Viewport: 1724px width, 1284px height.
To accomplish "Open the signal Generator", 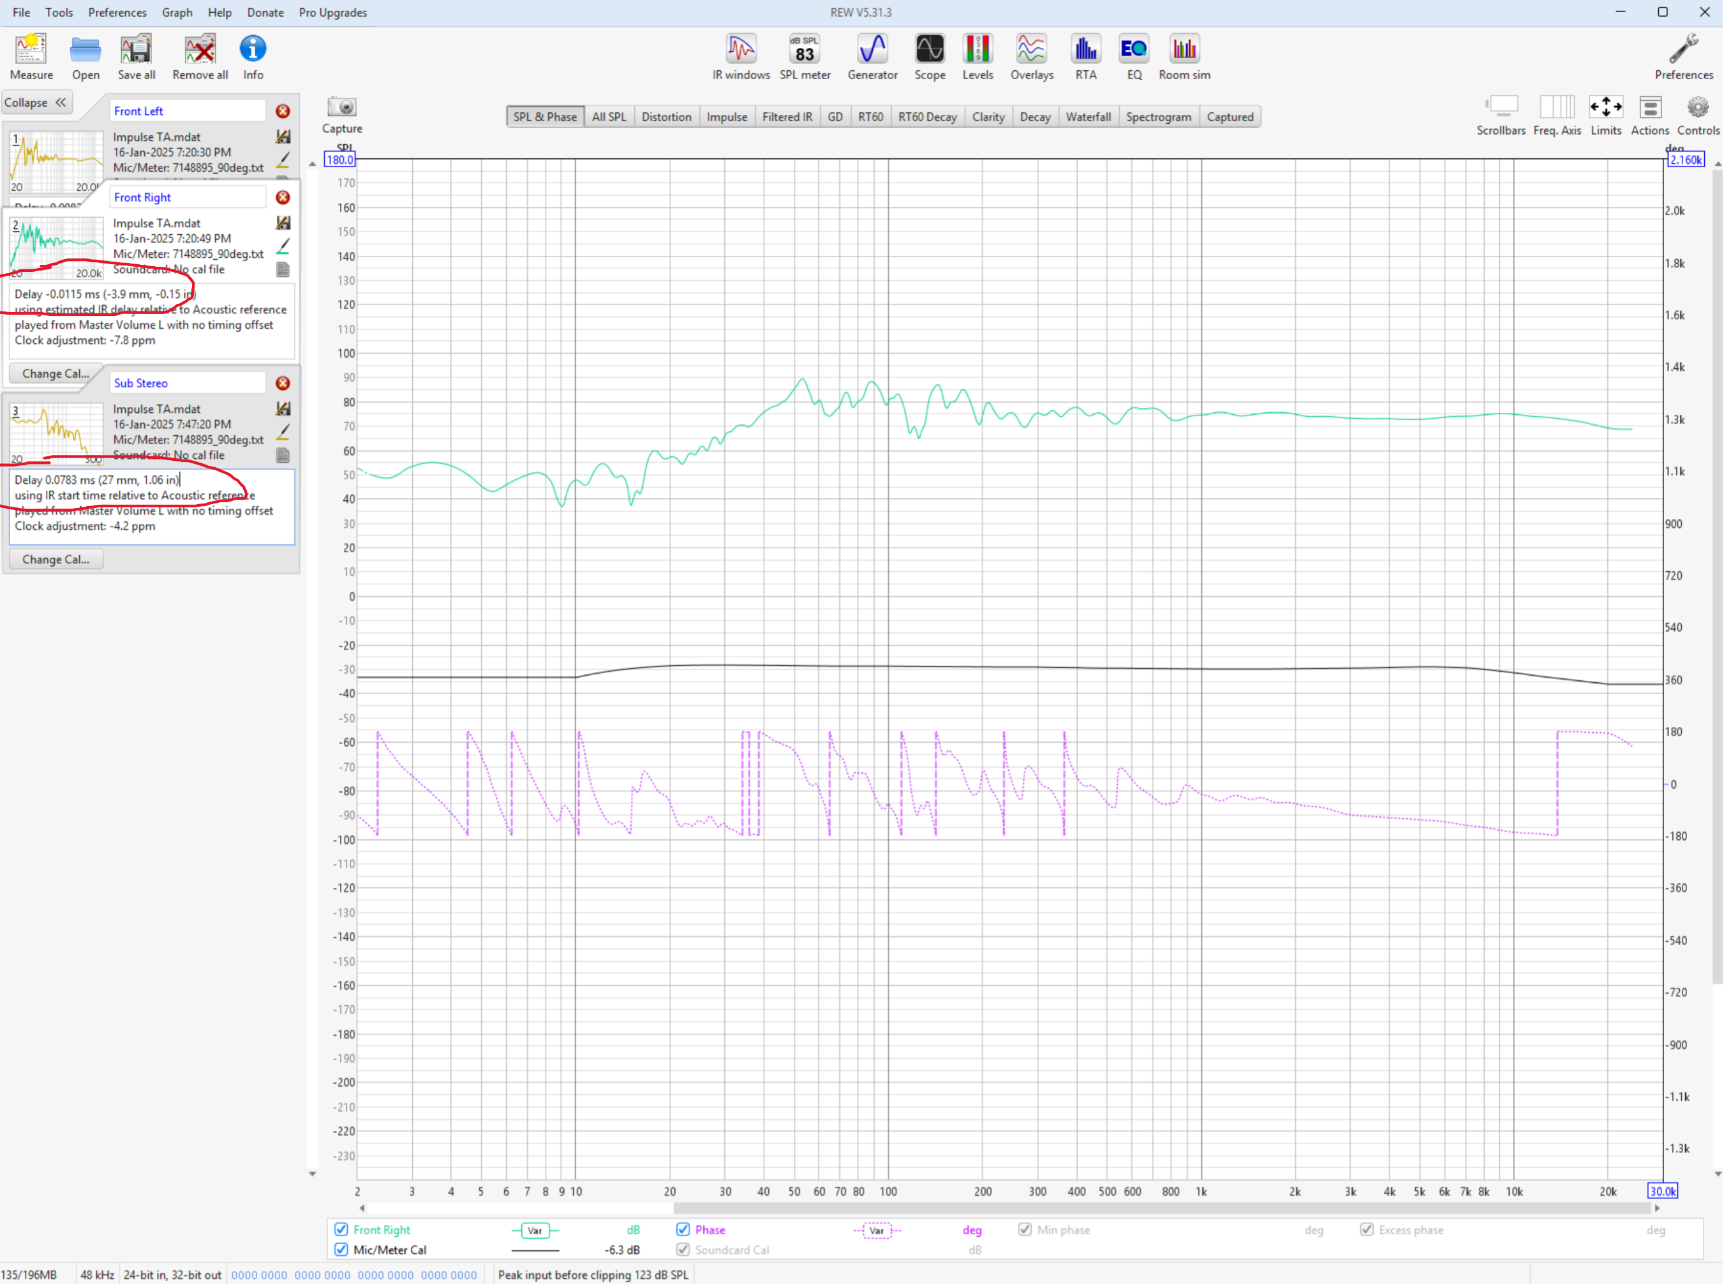I will (872, 57).
